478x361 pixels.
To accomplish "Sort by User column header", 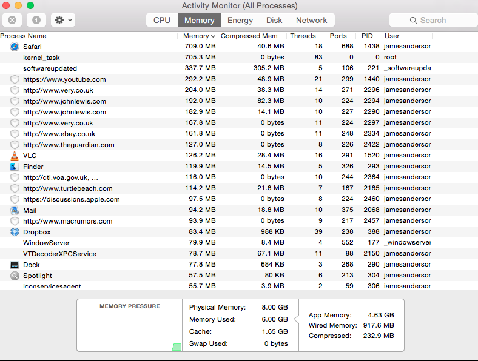I will coord(407,36).
